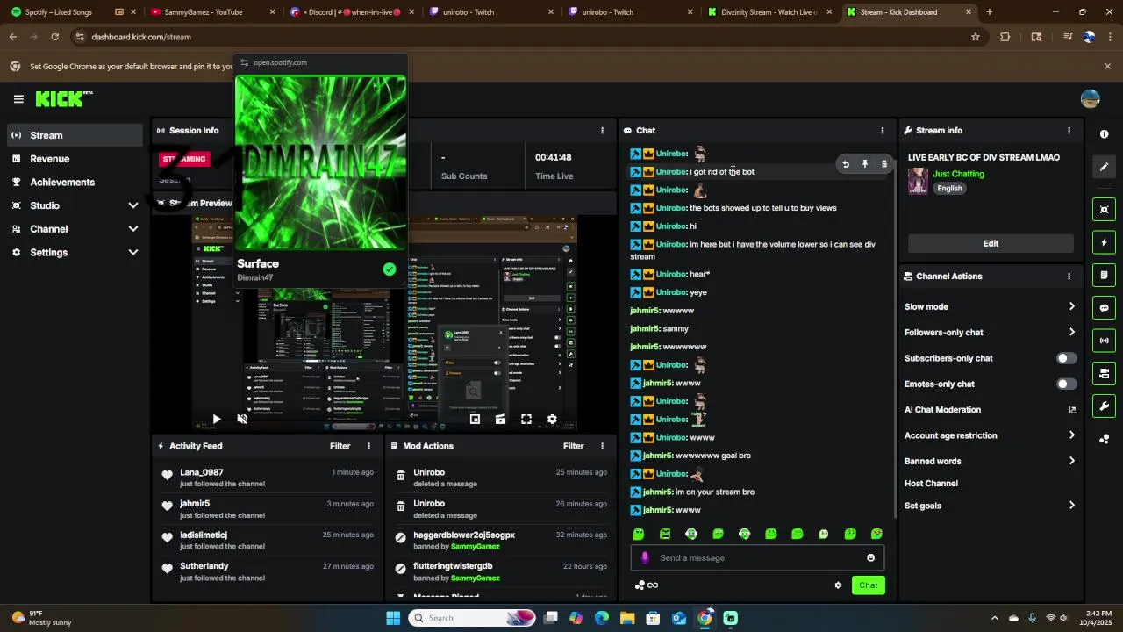This screenshot has width=1123, height=632.
Task: Toggle the broadcast Session Info sidebar icon
Action: tap(1105, 341)
